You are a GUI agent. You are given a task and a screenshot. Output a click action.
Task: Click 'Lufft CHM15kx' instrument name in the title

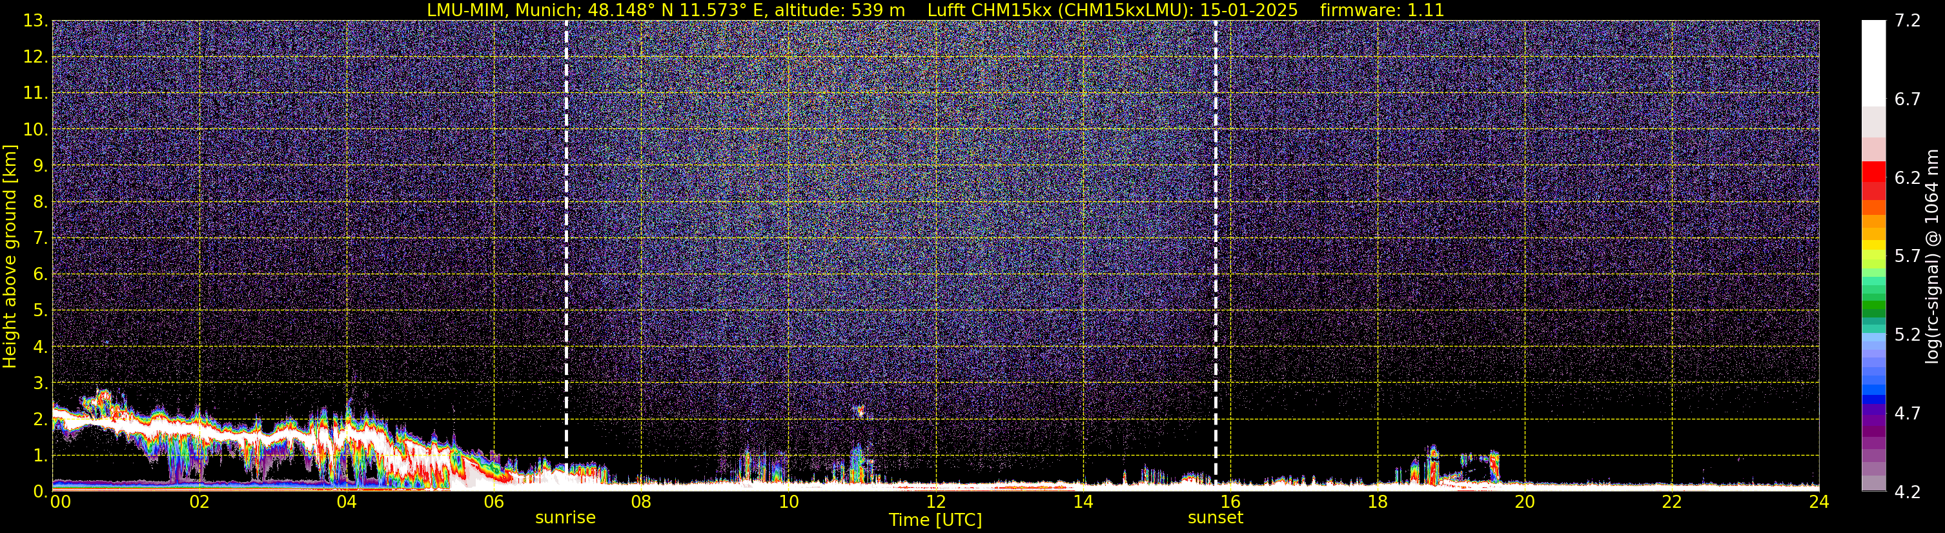pyautogui.click(x=991, y=10)
